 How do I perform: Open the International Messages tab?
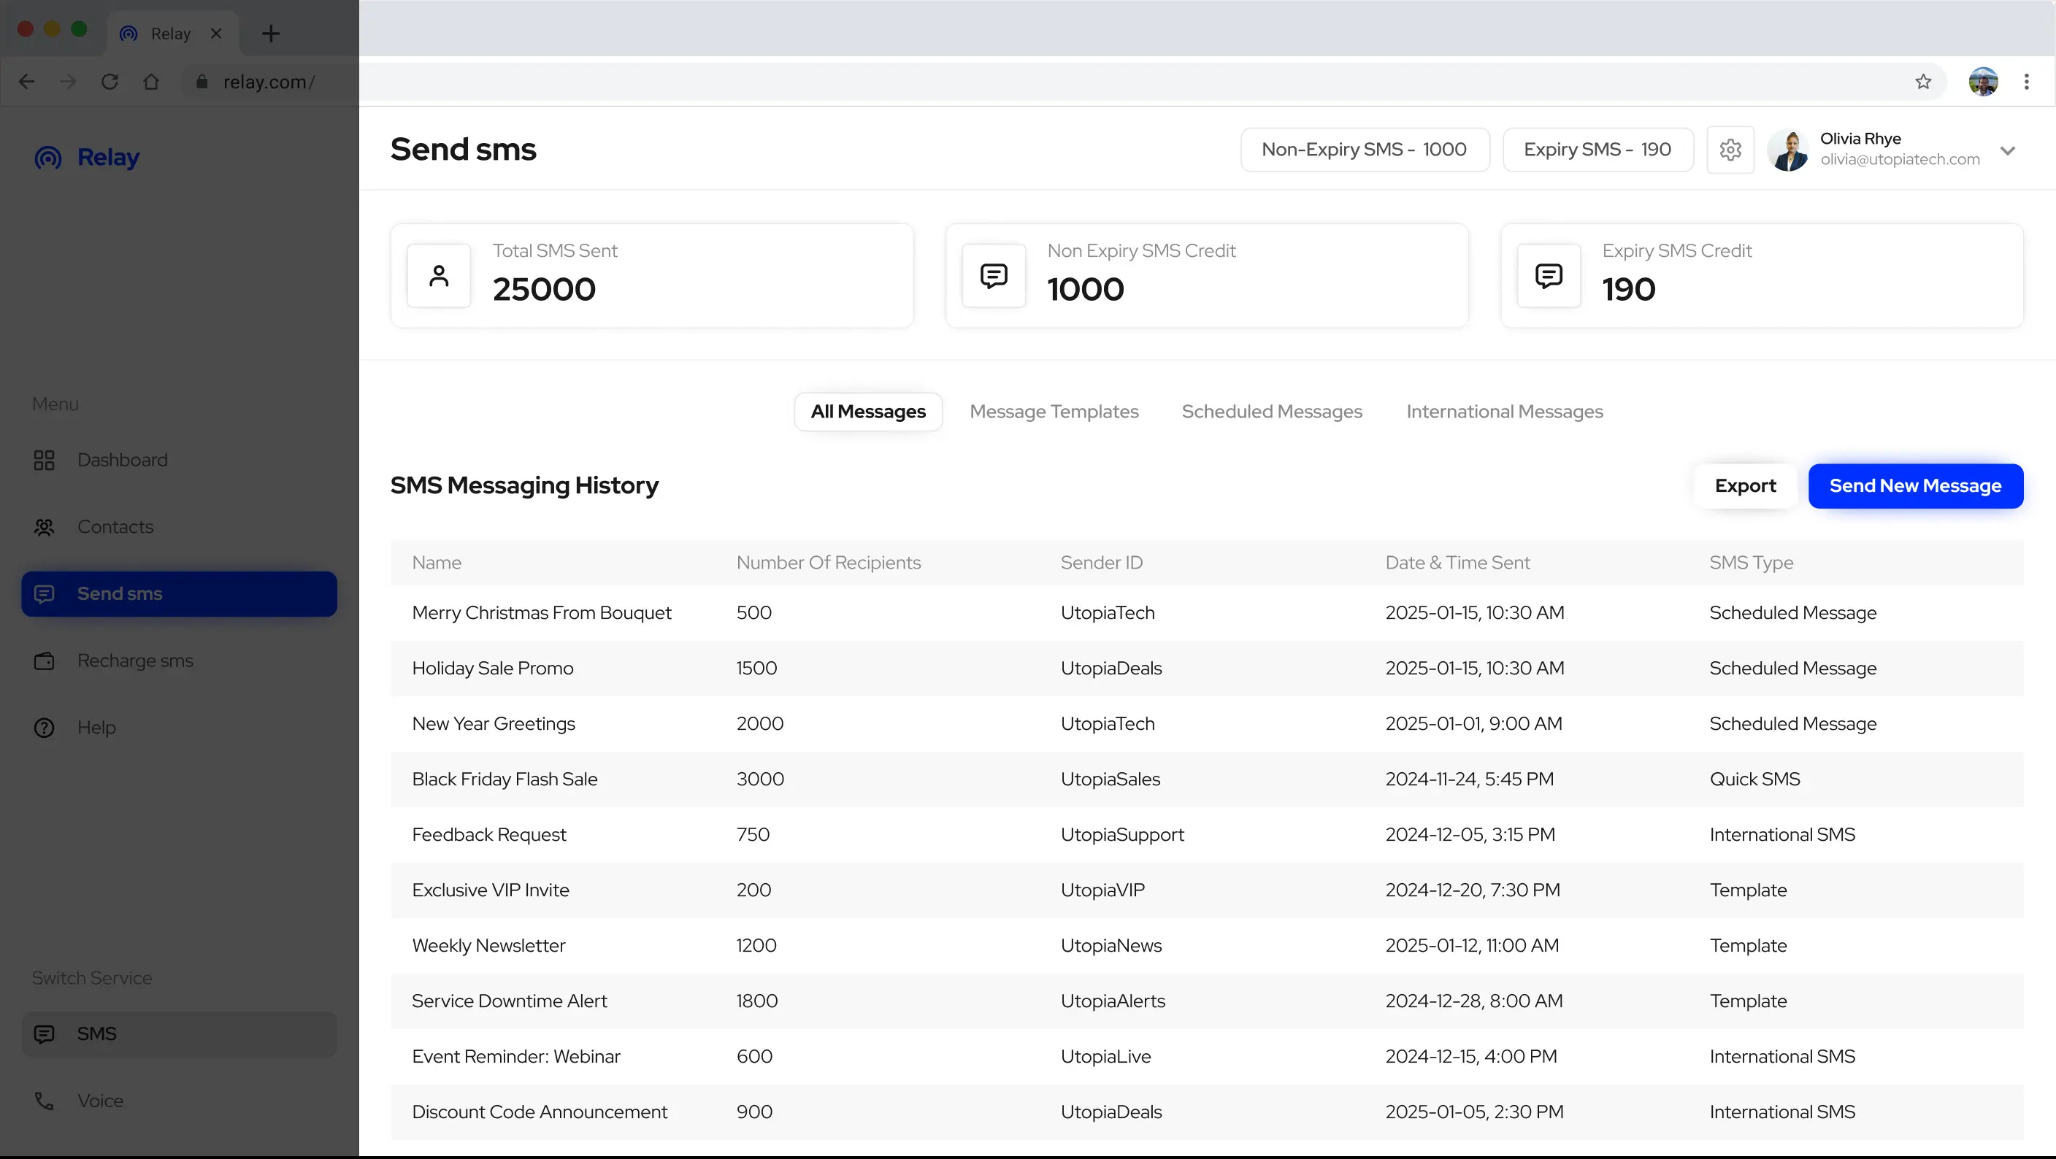point(1504,412)
